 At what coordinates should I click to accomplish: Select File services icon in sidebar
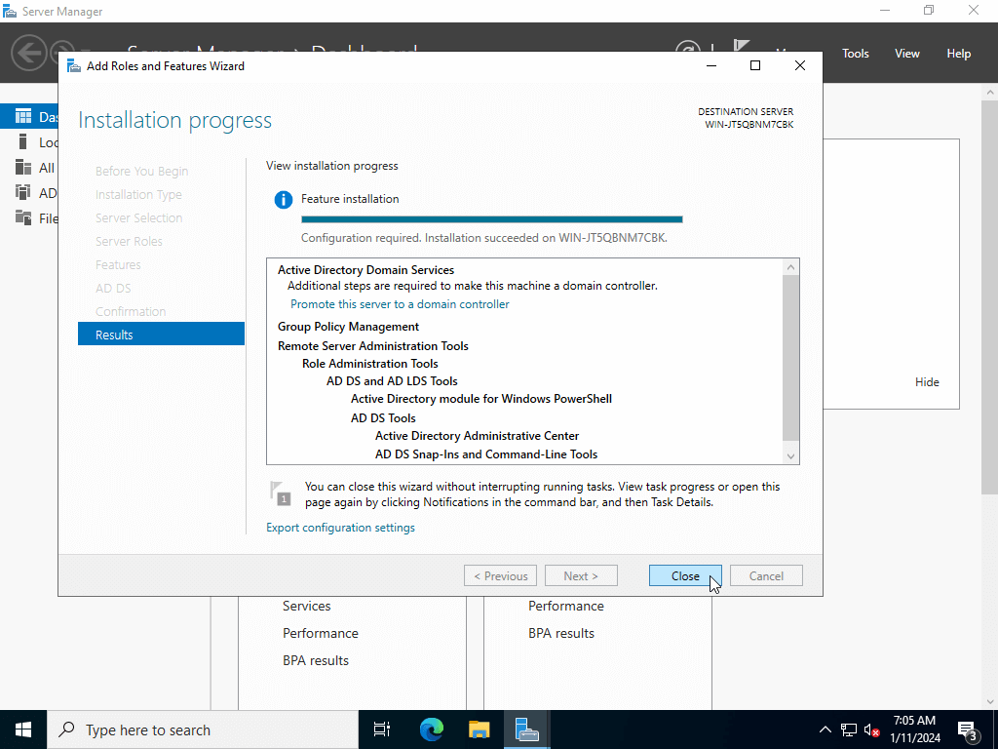pyautogui.click(x=23, y=217)
